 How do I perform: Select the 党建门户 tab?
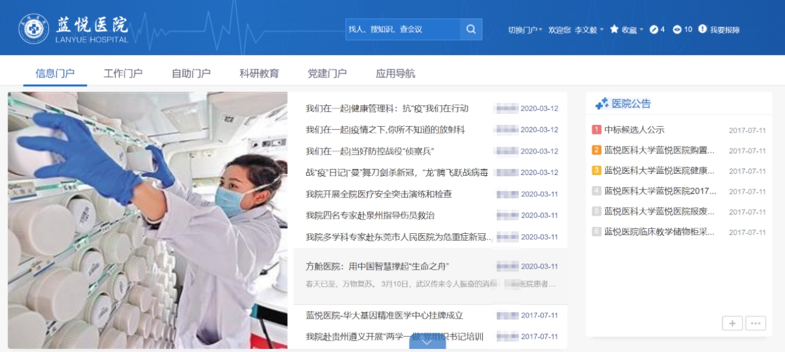tap(327, 74)
